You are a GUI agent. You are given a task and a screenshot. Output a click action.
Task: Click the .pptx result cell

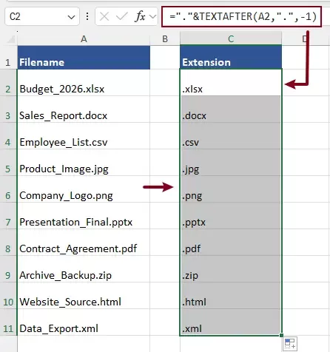(231, 216)
